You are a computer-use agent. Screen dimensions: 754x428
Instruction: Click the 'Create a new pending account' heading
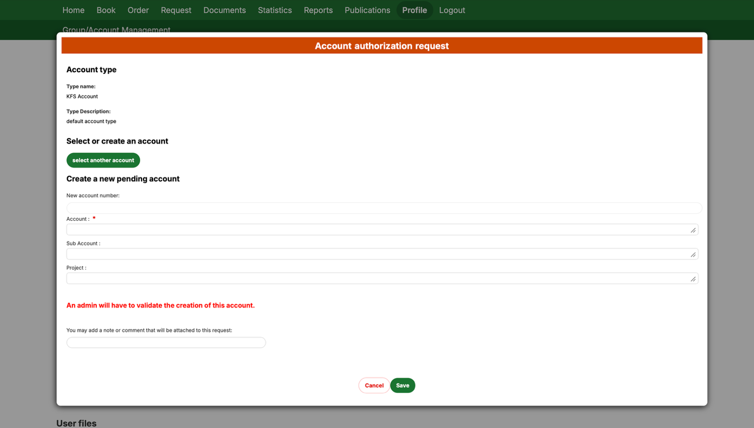pos(123,179)
